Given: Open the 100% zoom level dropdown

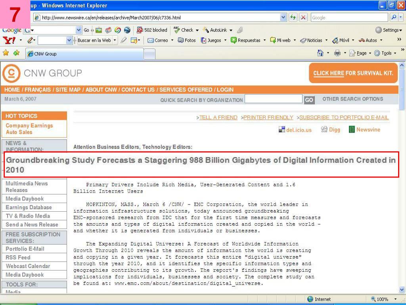Looking at the screenshot, I should (395, 299).
